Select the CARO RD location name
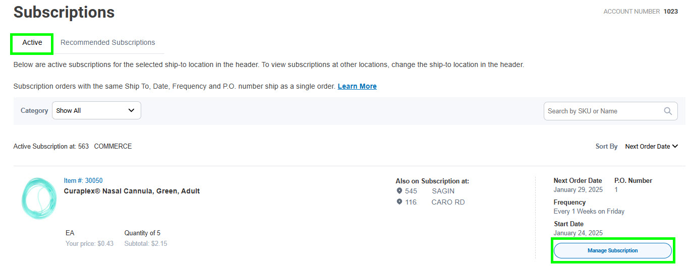Screen dimensions: 689x266 pos(448,202)
